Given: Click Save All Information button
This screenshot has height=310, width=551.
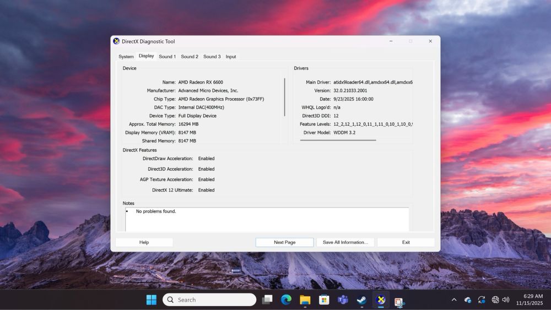Looking at the screenshot, I should (x=345, y=242).
